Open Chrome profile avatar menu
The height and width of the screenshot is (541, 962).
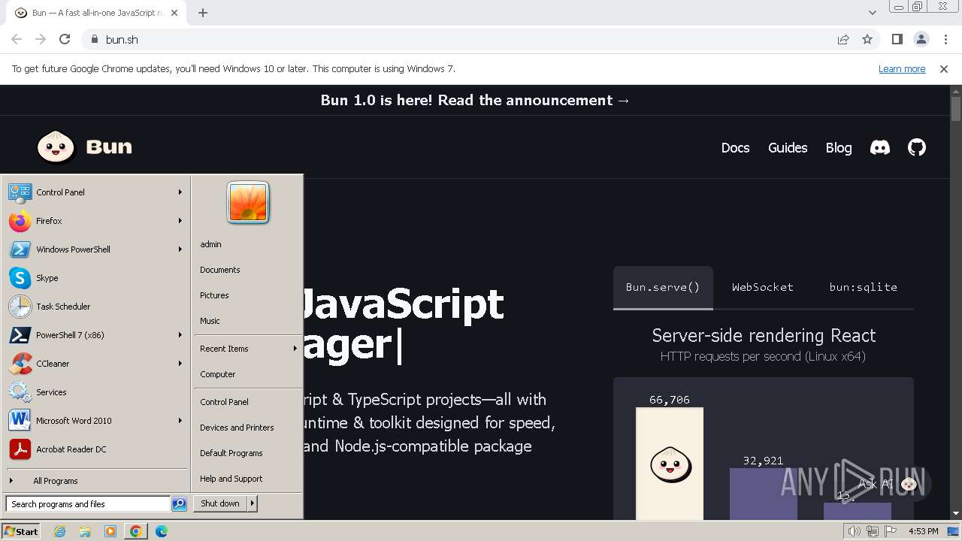921,39
